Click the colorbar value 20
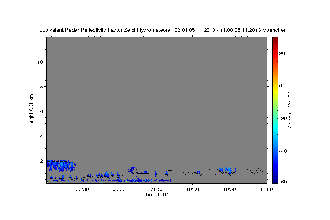The width and height of the screenshot is (330, 220). 282,53
